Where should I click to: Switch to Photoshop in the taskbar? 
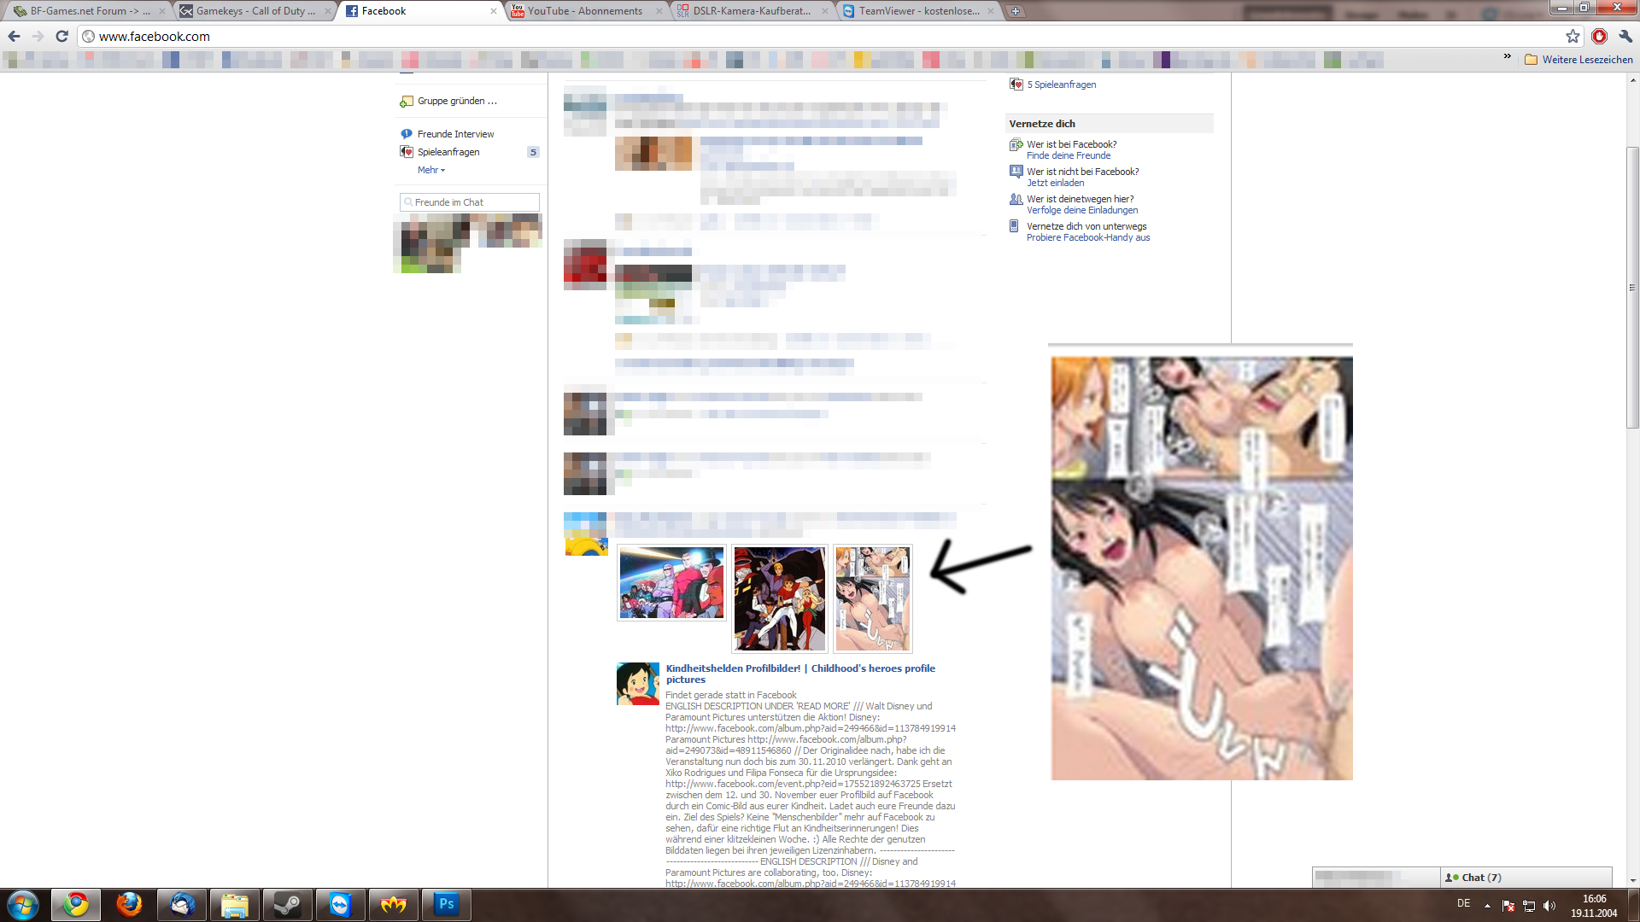pyautogui.click(x=447, y=904)
